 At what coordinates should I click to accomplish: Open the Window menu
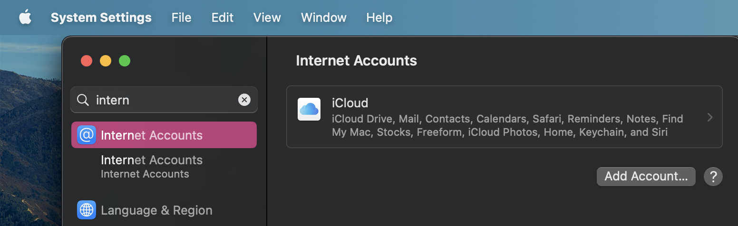[x=323, y=18]
